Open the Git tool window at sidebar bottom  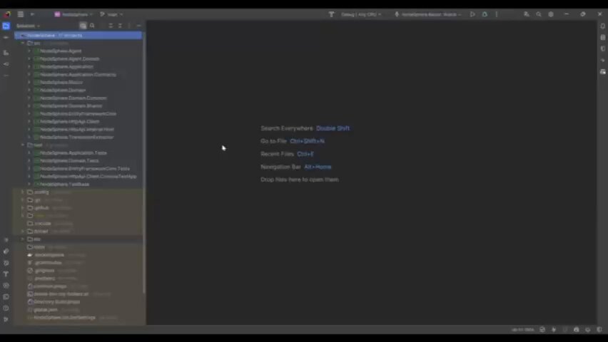tap(6, 319)
